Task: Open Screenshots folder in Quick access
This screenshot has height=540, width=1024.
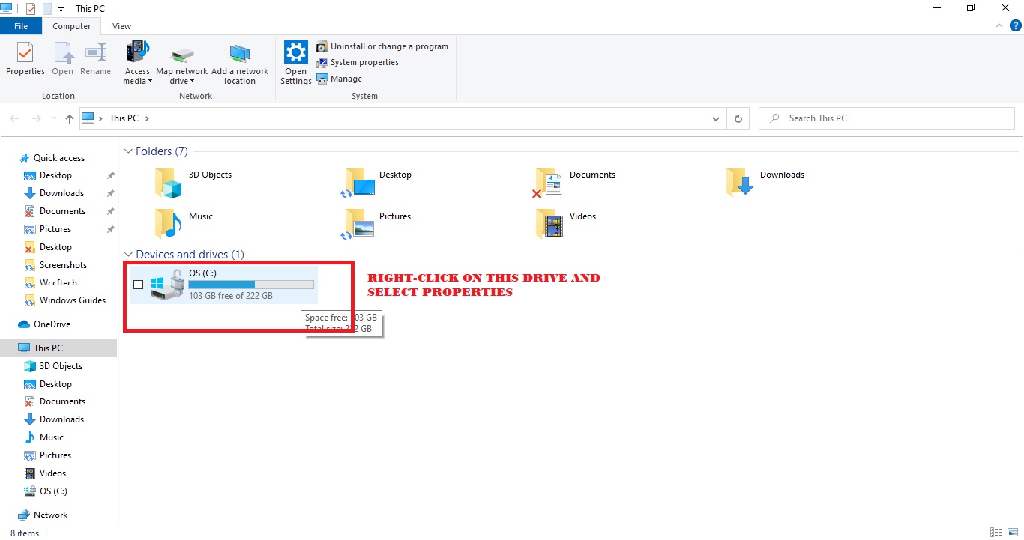Action: 63,265
